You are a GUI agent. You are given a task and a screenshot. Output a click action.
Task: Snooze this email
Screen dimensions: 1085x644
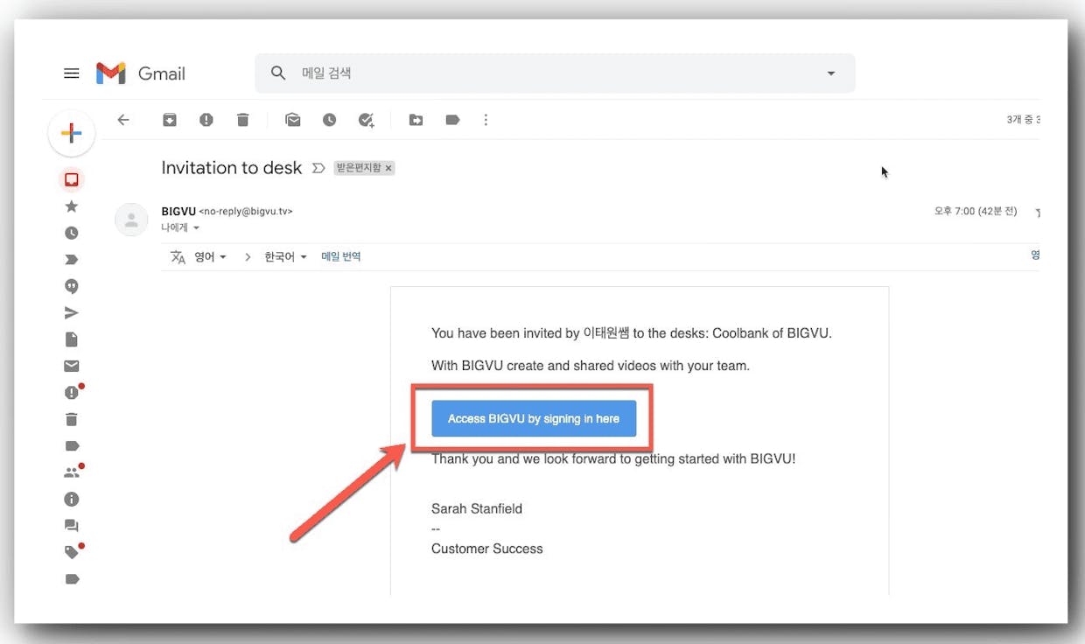[x=329, y=120]
